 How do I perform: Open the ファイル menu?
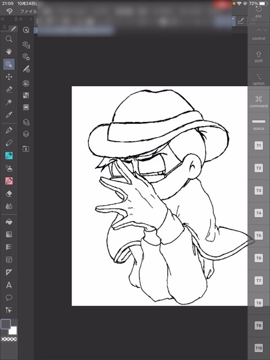[x=29, y=11]
